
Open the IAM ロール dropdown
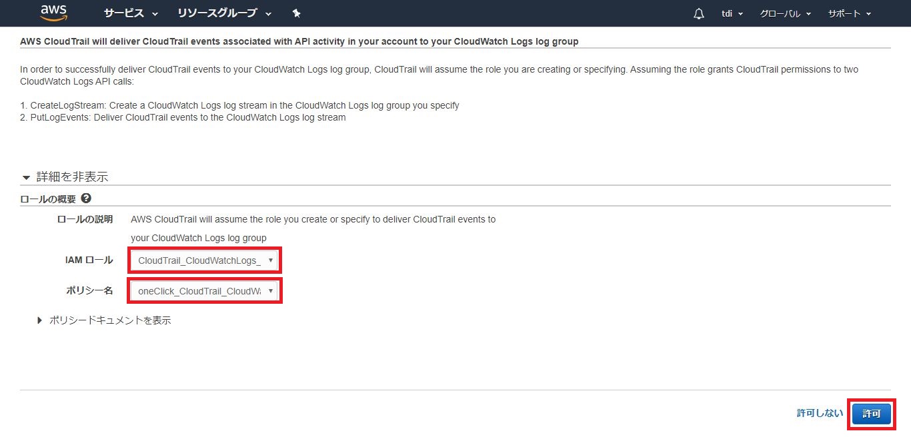[205, 260]
